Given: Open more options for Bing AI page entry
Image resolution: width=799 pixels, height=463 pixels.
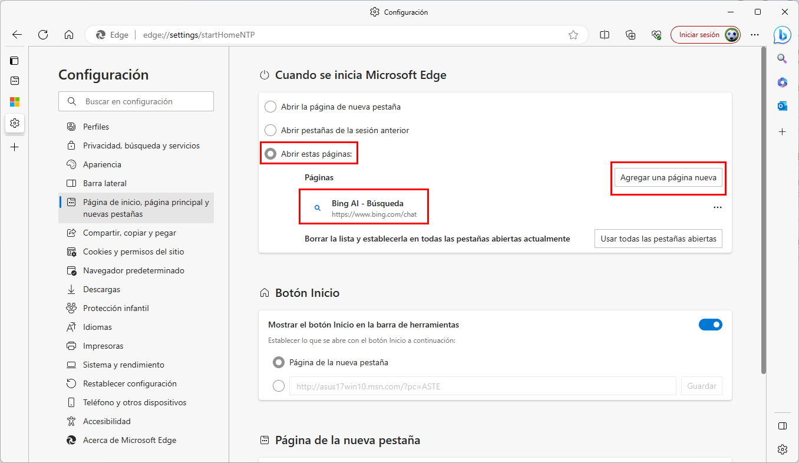Looking at the screenshot, I should (x=717, y=207).
